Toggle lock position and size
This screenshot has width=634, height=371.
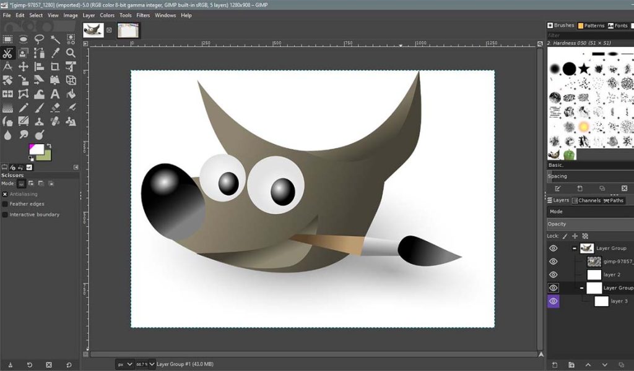(x=575, y=236)
